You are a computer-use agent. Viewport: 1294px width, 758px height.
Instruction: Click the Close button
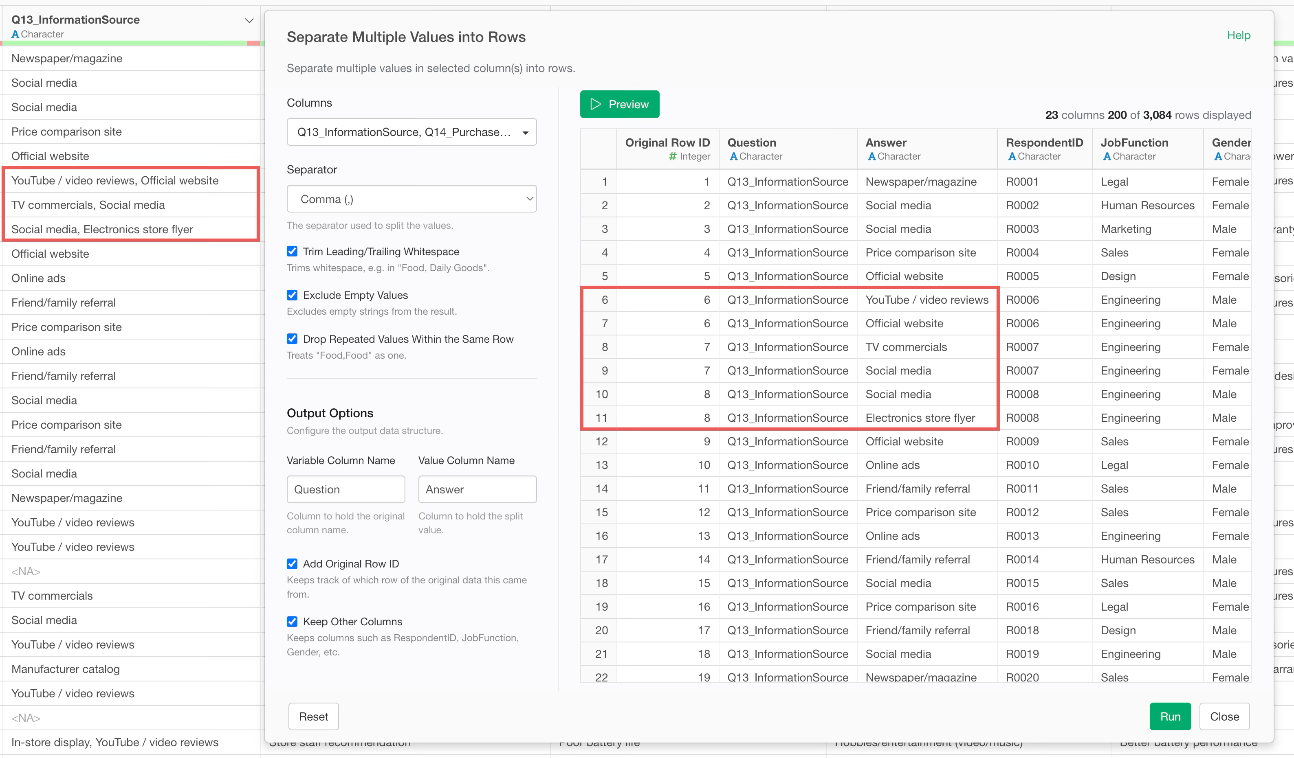(x=1224, y=716)
